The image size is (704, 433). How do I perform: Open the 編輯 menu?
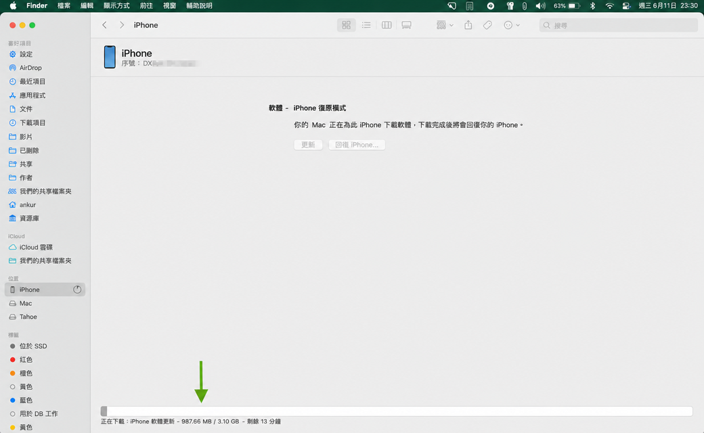pos(87,6)
